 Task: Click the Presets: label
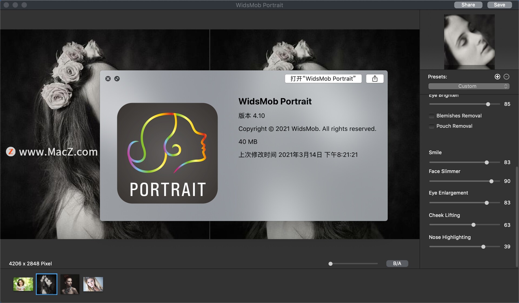437,77
